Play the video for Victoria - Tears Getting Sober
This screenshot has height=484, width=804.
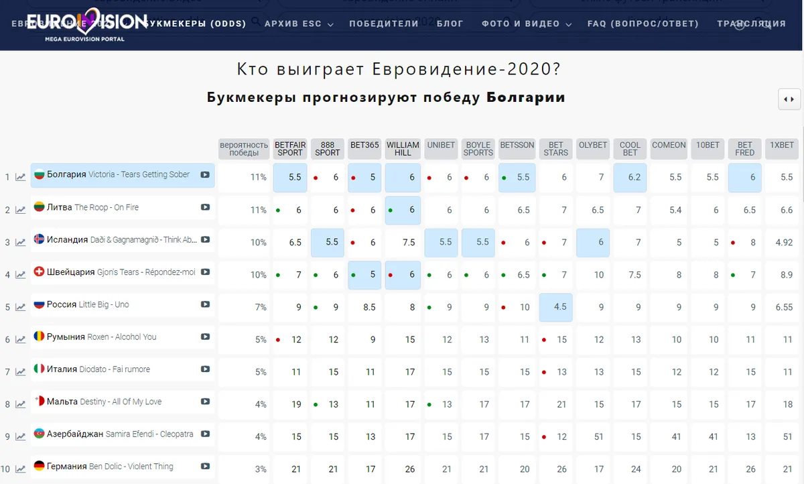point(205,174)
